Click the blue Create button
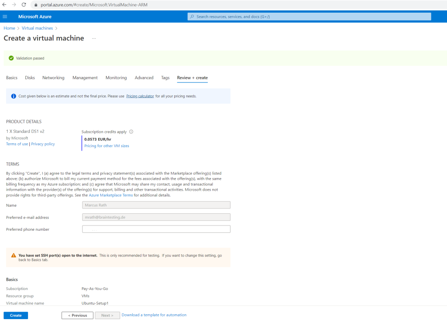Viewport: 447px width, 323px height. tap(16, 315)
